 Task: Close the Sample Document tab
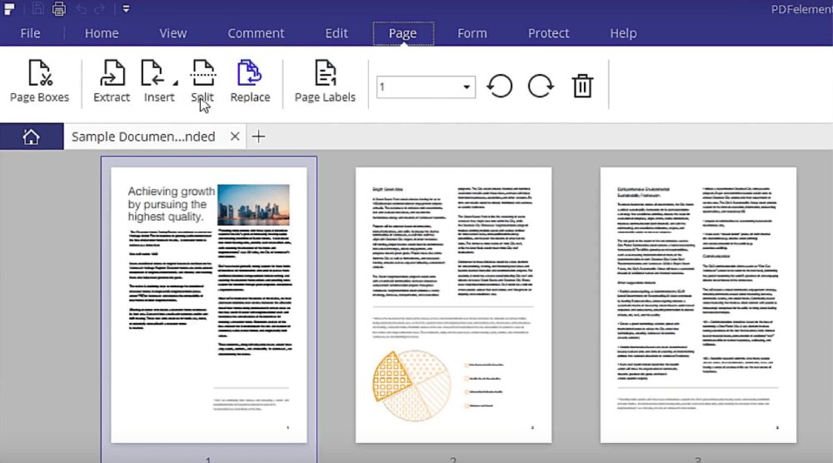click(x=235, y=137)
